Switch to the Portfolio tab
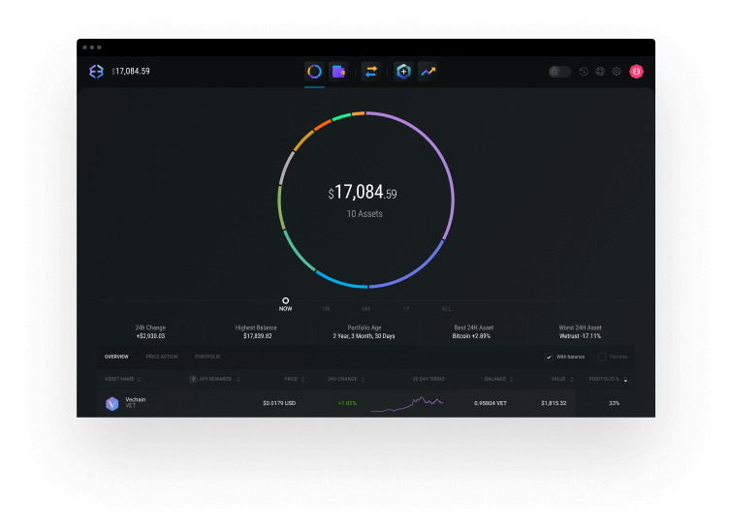 click(x=207, y=357)
